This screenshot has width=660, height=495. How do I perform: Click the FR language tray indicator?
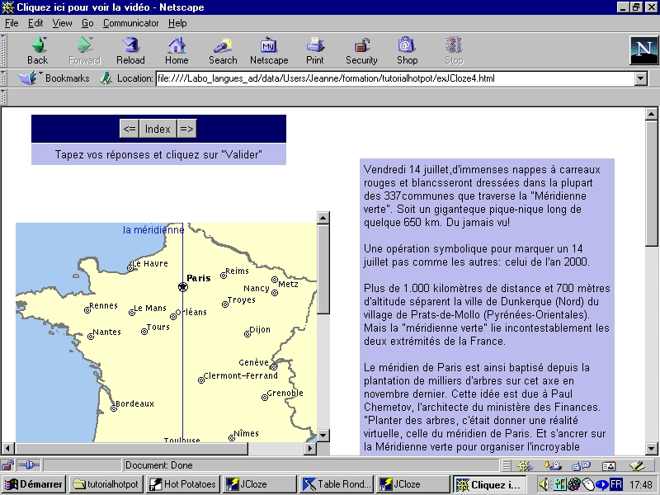[x=615, y=484]
